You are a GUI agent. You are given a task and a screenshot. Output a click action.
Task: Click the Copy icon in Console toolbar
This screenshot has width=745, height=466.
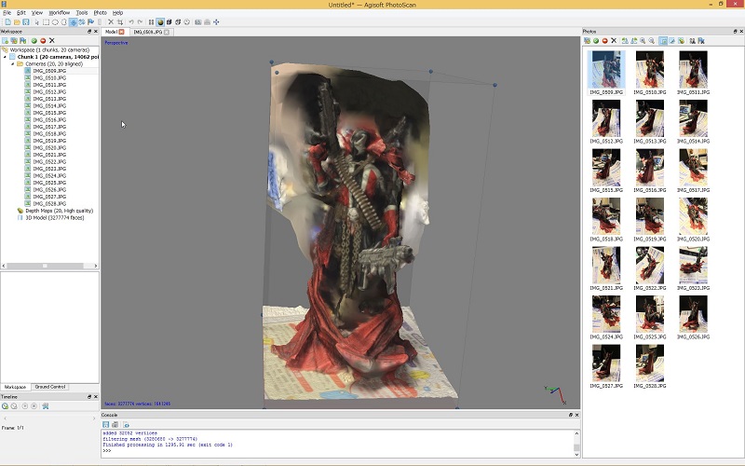coord(115,425)
